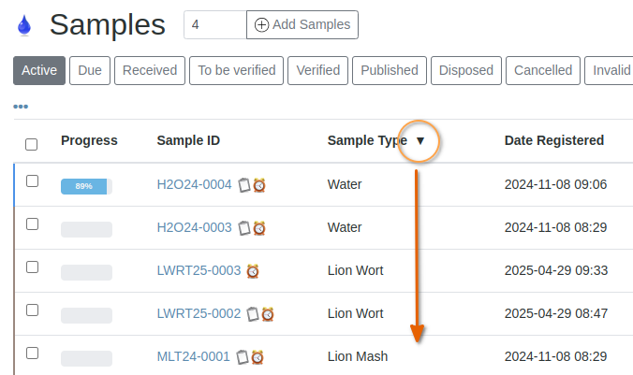Screen dimensions: 633x375
Task: Click the clipboard icon beside H2O24-0004
Action: tap(243, 185)
